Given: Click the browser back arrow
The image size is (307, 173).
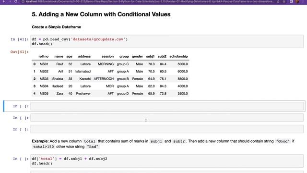Looking at the screenshot, I should [x=4, y=1].
